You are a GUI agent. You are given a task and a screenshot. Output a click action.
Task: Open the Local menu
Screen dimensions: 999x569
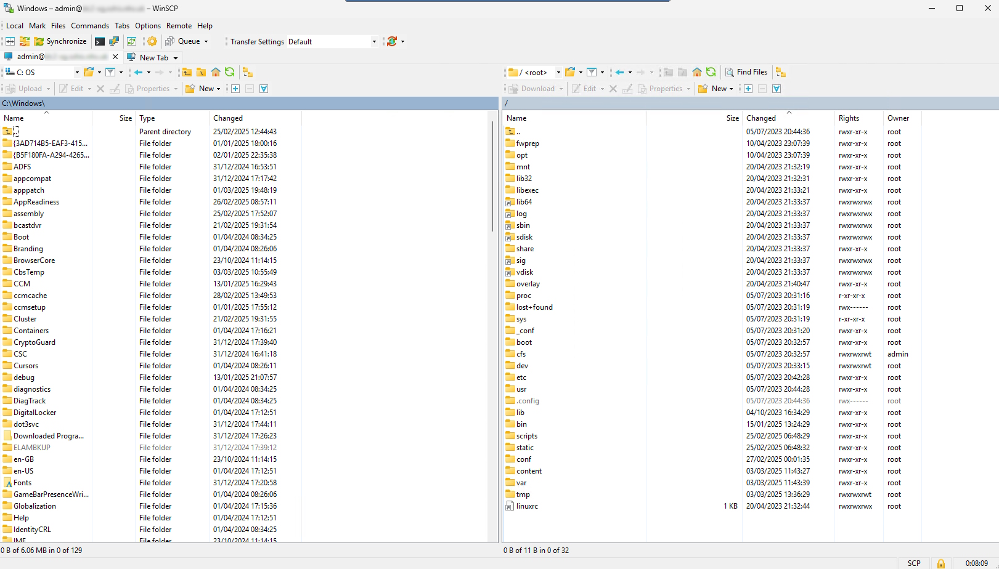pos(15,26)
